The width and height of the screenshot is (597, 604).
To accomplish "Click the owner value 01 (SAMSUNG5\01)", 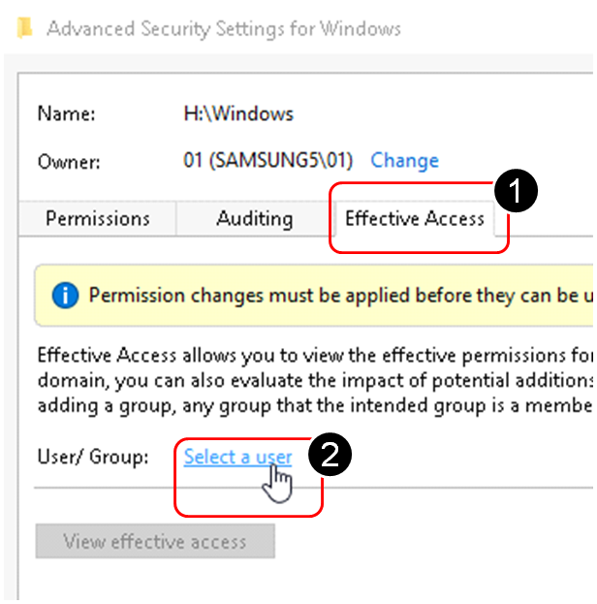I will click(x=268, y=160).
